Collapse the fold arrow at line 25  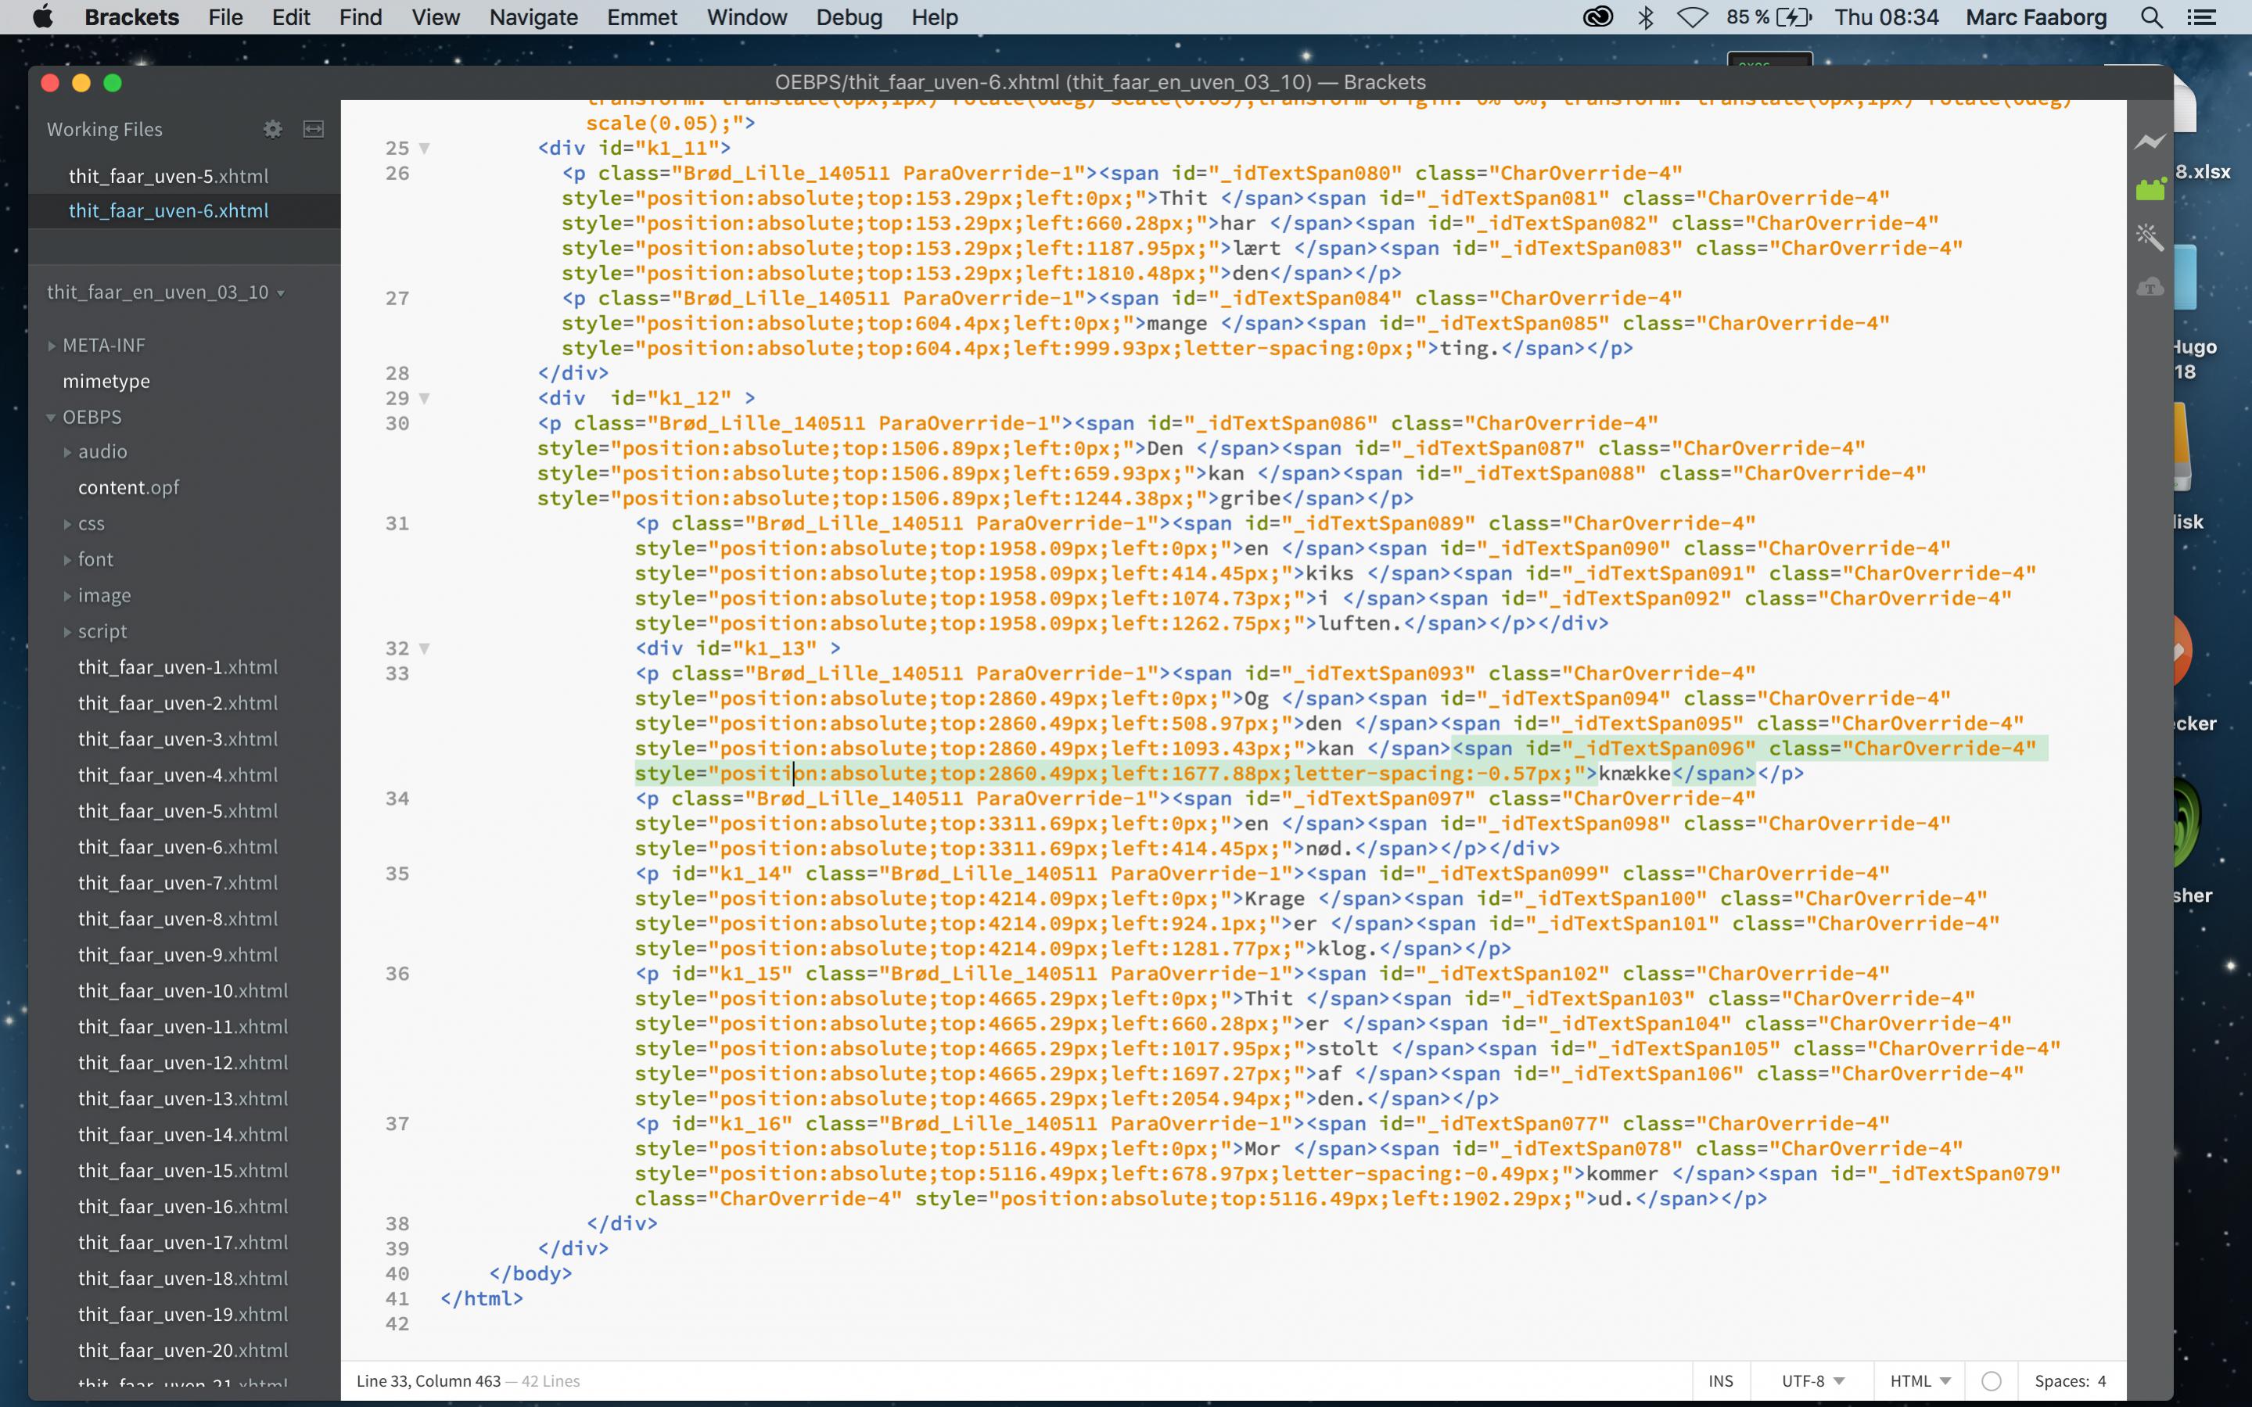(x=424, y=148)
